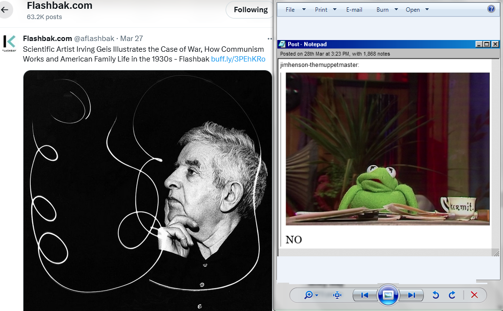Click the Post - Notepad title icon
Screen dimensions: 503x311
tap(282, 44)
